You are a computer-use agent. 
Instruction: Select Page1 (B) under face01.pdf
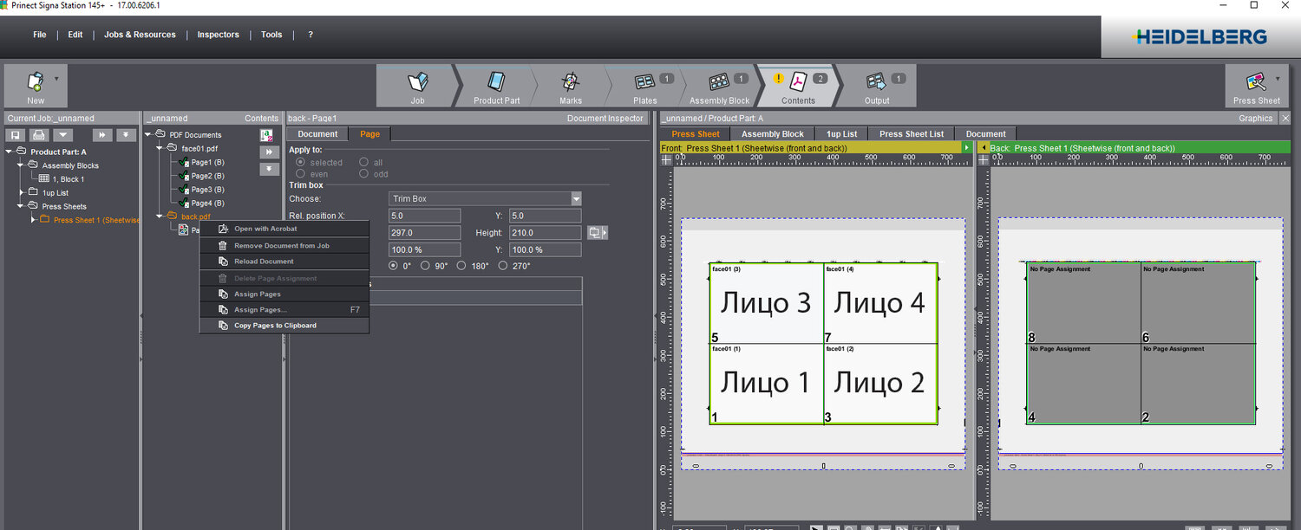[x=207, y=162]
